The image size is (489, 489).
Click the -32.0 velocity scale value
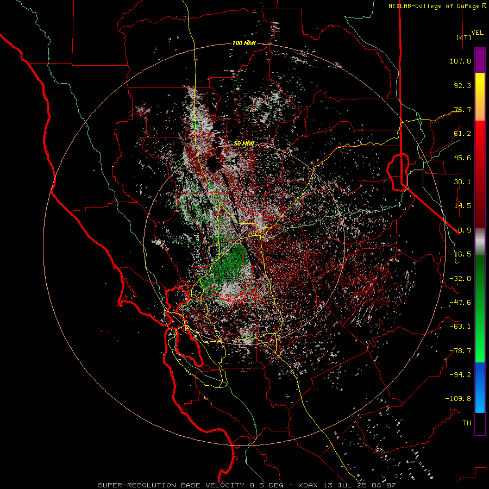coord(460,279)
